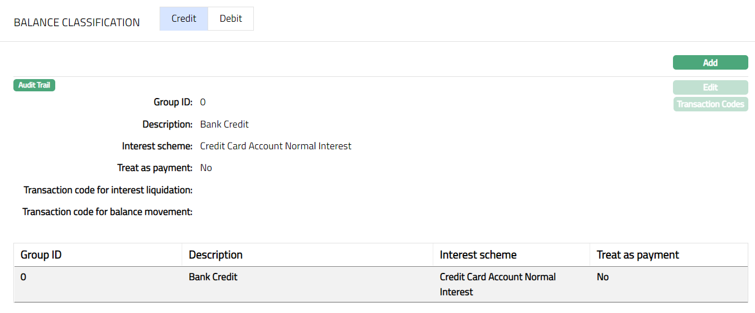
Task: Open the Audit Trail
Action: coord(34,85)
